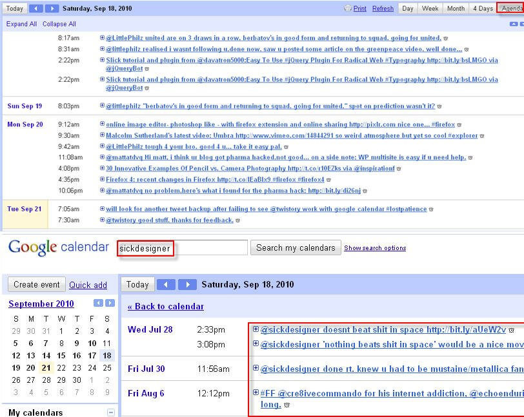Click next arrow beside lower Today button

tap(187, 284)
